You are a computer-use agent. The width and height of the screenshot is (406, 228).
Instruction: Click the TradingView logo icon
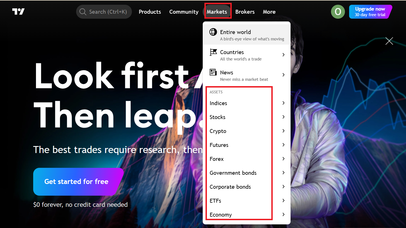point(18,12)
